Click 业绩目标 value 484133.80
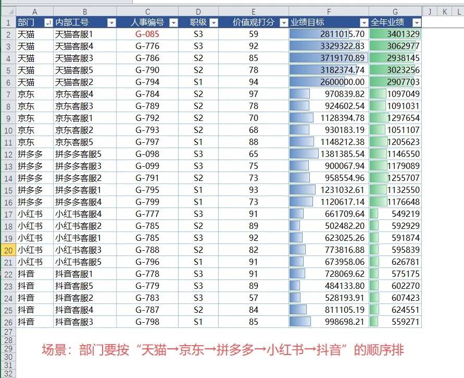This screenshot has height=378, width=464. (329, 286)
